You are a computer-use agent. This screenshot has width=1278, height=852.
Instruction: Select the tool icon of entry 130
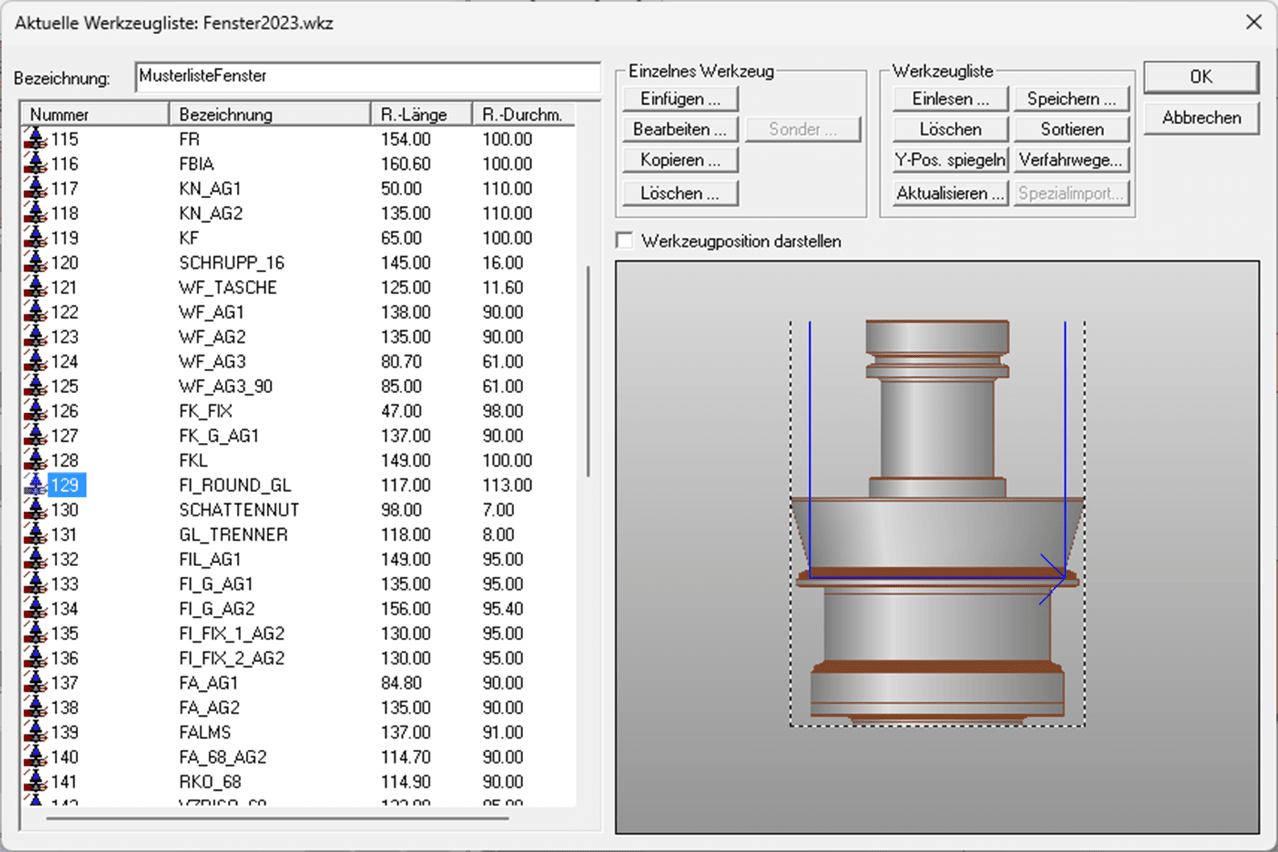coord(35,510)
